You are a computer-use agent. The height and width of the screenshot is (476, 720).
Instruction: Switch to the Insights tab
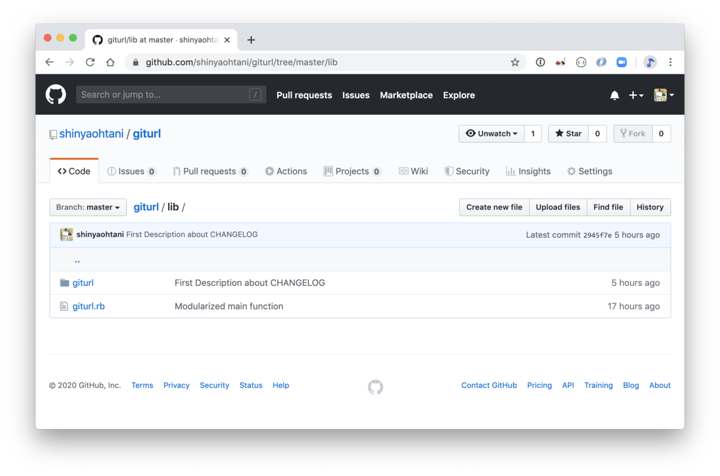pos(528,171)
